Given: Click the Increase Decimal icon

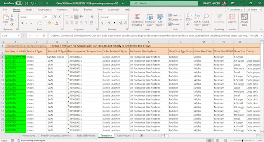Looking at the screenshot, I should [x=120, y=23].
